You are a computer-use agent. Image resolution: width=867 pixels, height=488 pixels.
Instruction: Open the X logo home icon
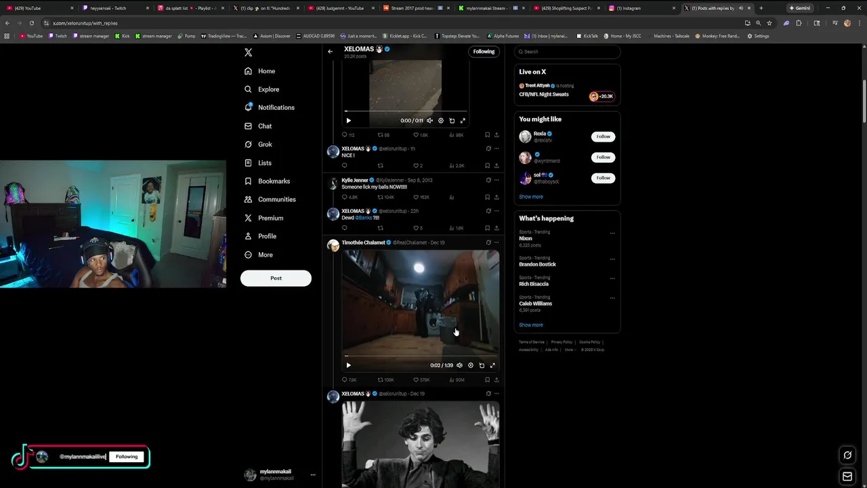(x=248, y=52)
